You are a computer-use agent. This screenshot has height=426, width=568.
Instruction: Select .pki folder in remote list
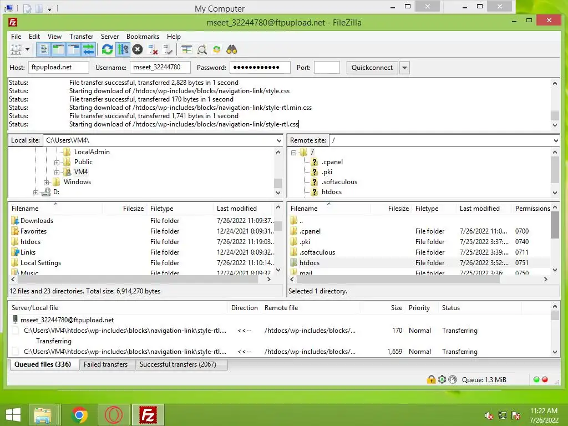[305, 242]
